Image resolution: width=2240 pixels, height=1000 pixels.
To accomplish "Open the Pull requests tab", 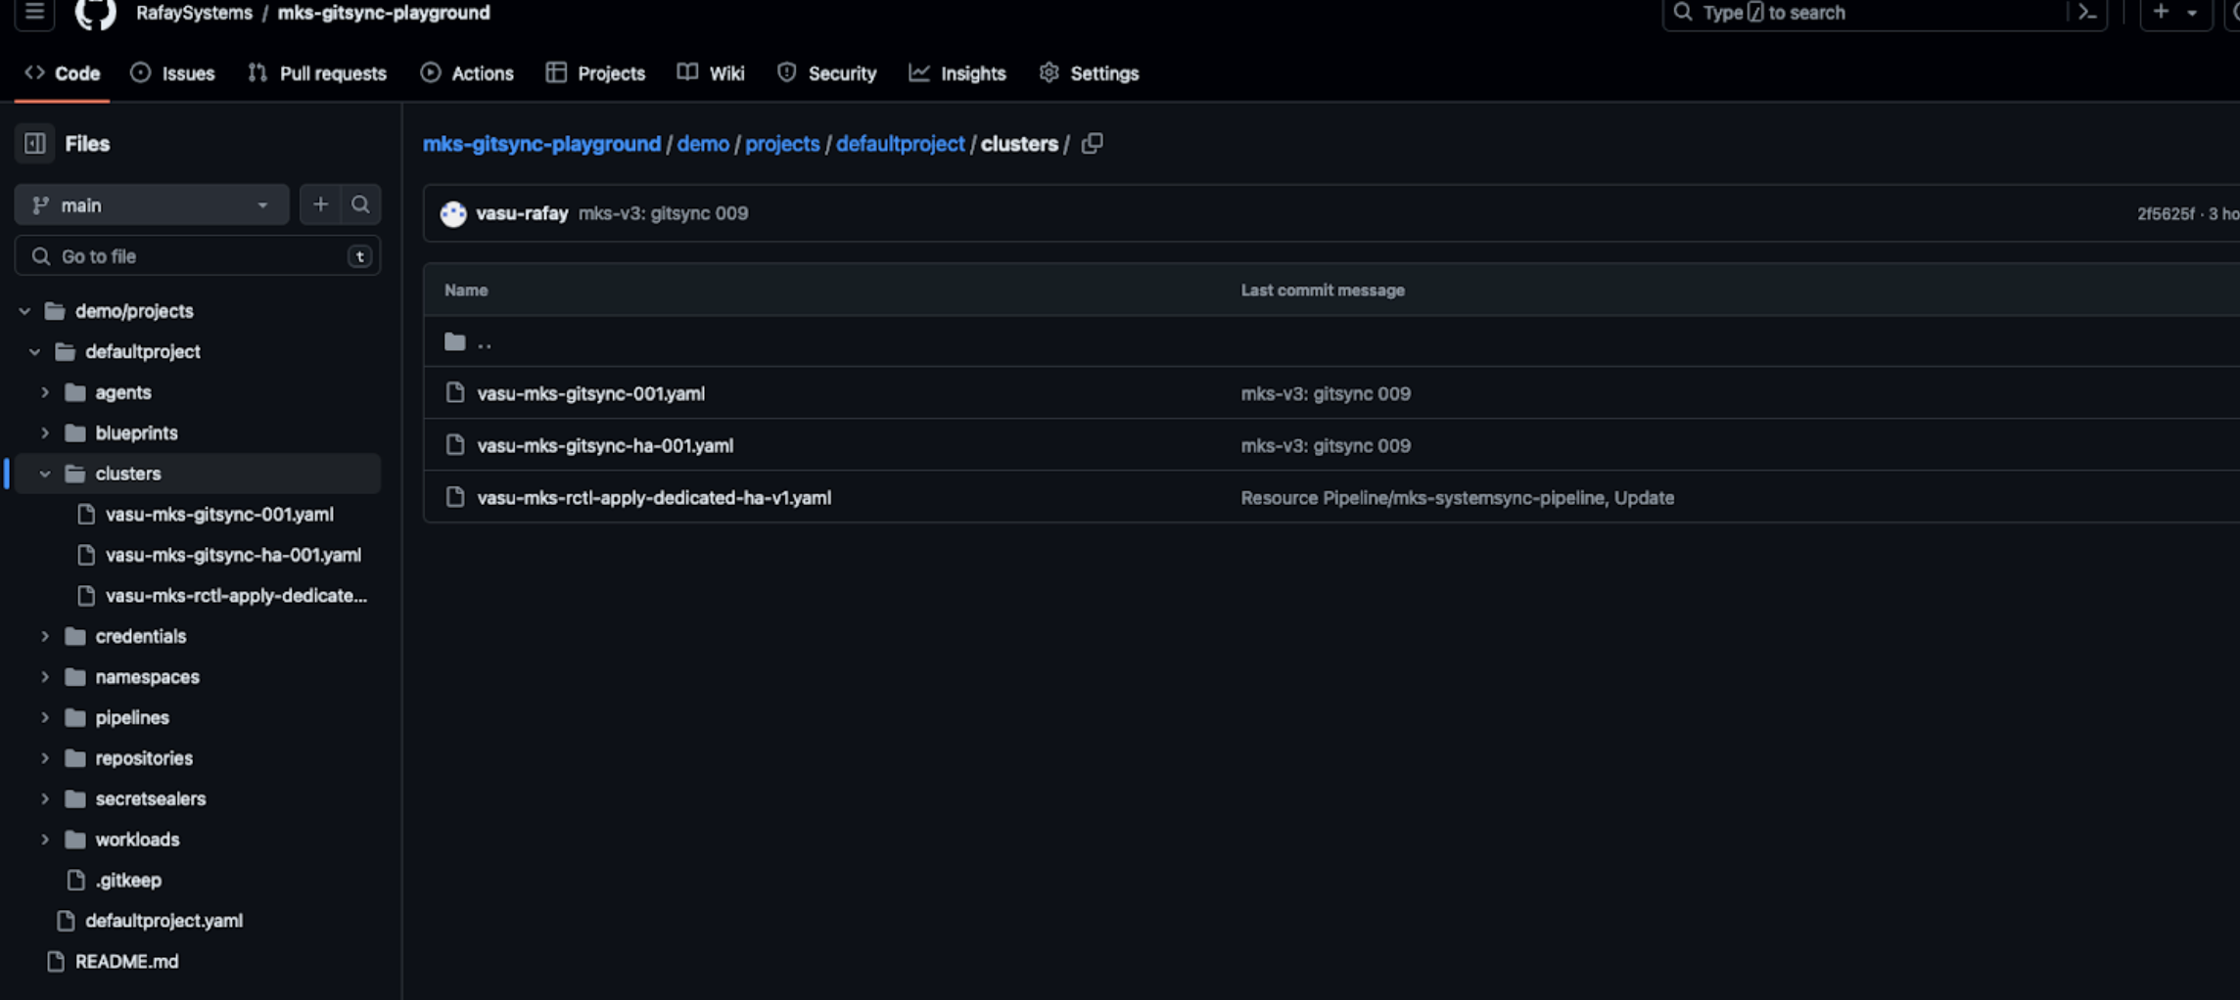I will [317, 73].
